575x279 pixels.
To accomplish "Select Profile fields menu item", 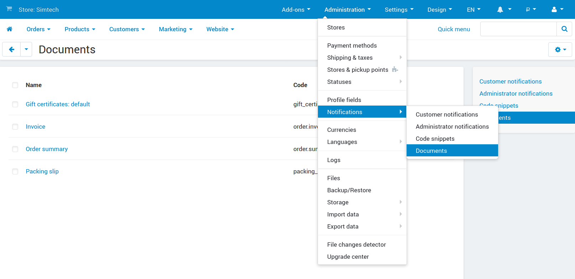I will pos(362,100).
